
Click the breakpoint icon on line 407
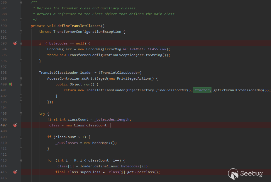pyautogui.click(x=15, y=125)
